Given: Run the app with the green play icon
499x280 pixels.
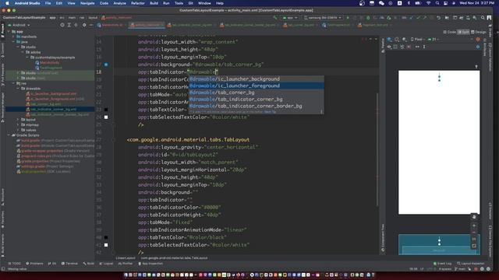Looking at the screenshot, I should [x=348, y=18].
